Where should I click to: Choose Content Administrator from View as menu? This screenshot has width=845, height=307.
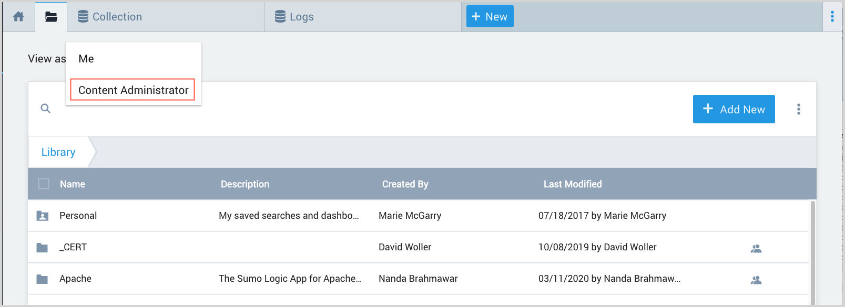[x=133, y=90]
